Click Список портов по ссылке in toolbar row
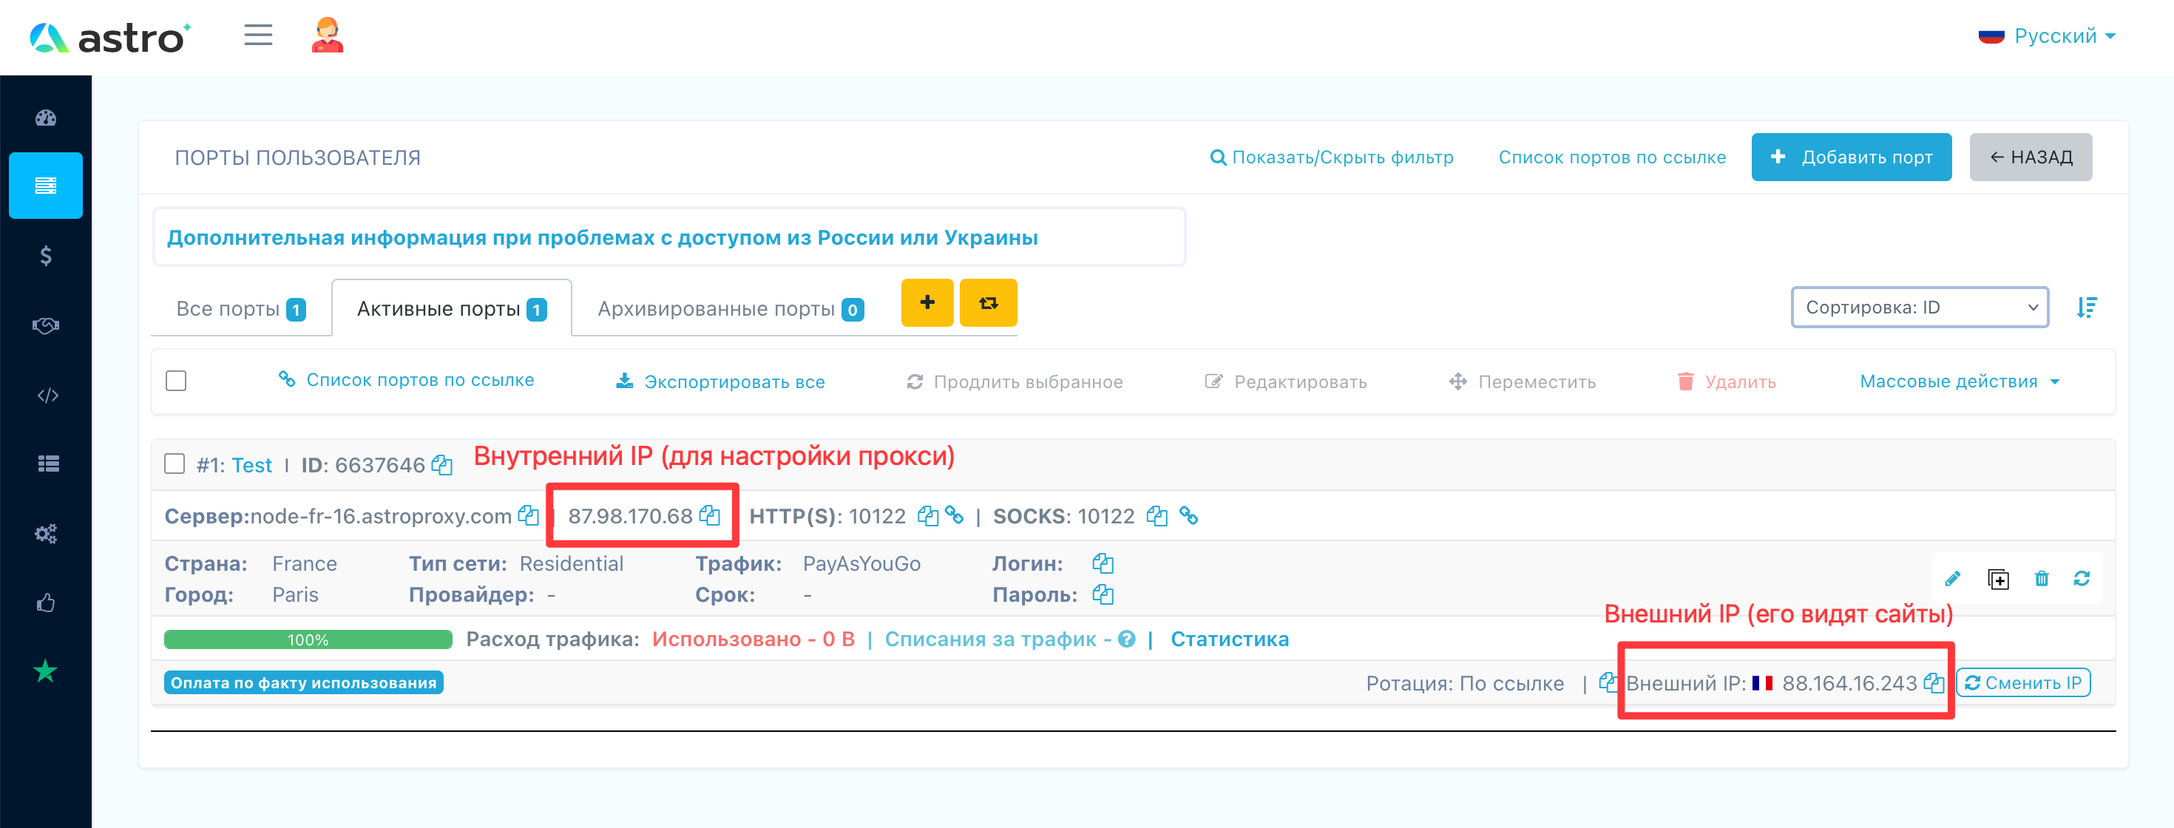This screenshot has width=2174, height=828. tap(407, 380)
